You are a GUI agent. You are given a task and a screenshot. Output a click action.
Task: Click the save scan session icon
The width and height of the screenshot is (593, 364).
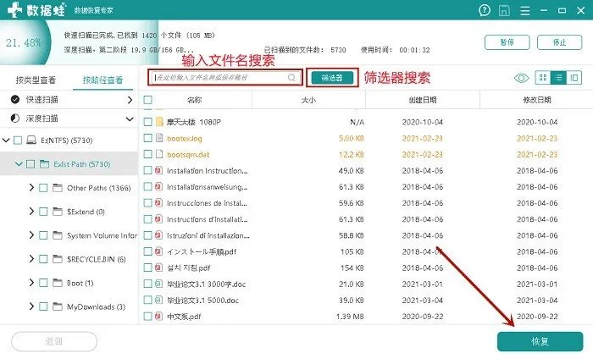[504, 10]
